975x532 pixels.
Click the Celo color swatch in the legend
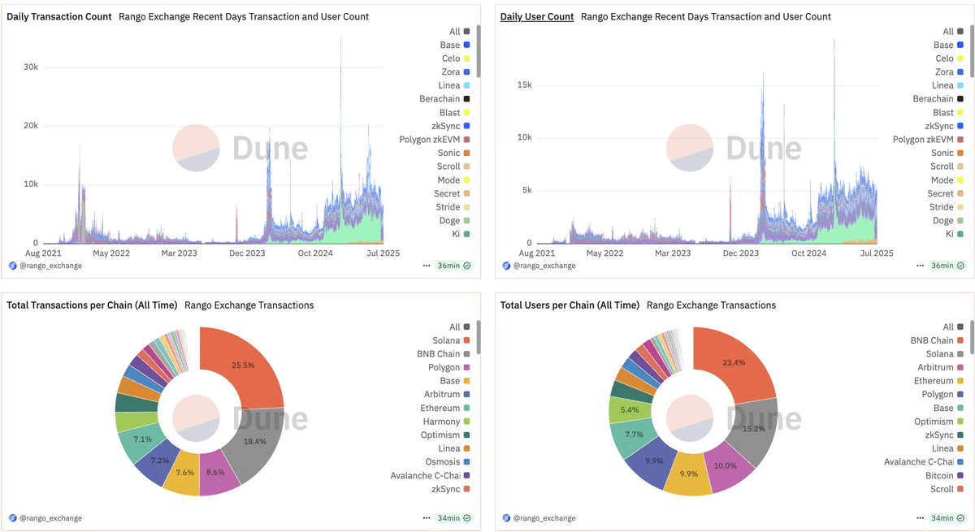[x=465, y=58]
